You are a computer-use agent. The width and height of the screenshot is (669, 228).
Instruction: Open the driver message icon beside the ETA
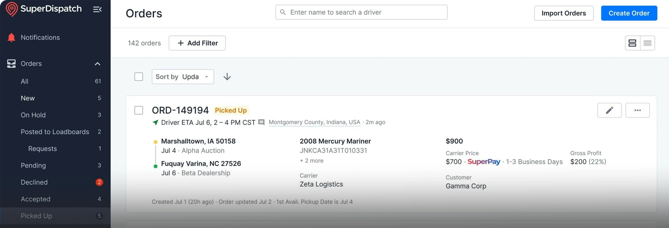tap(261, 122)
